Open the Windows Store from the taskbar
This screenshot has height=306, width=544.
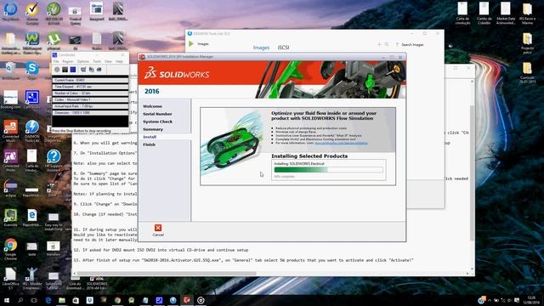[x=76, y=300]
